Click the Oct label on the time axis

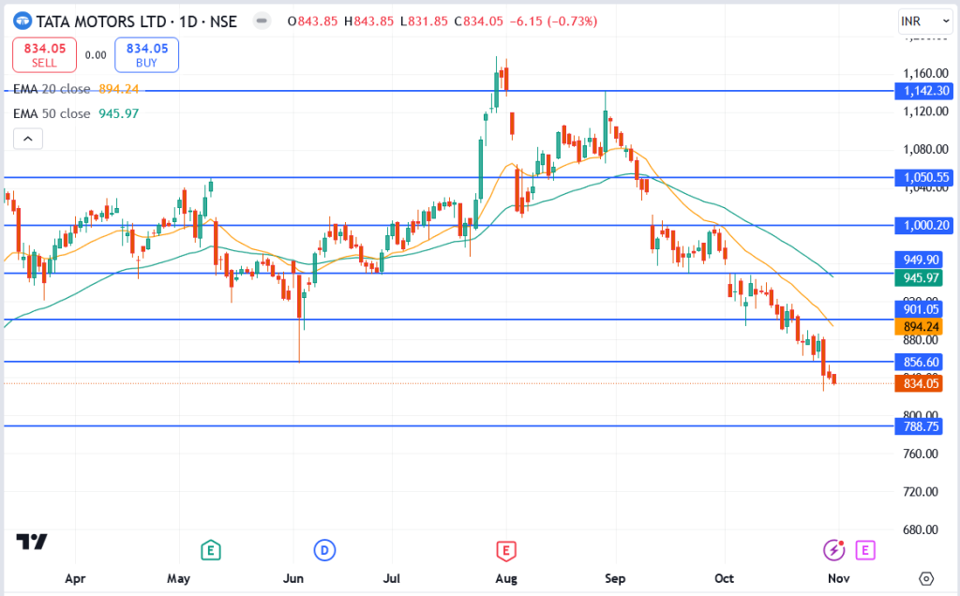[725, 578]
